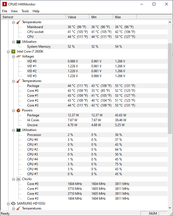Select the IA Cores power row
This screenshot has height=216, width=173.
[33, 120]
